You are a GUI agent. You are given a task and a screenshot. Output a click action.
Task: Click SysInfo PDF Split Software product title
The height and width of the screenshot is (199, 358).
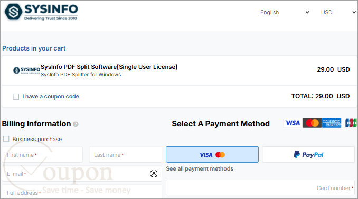pos(109,67)
